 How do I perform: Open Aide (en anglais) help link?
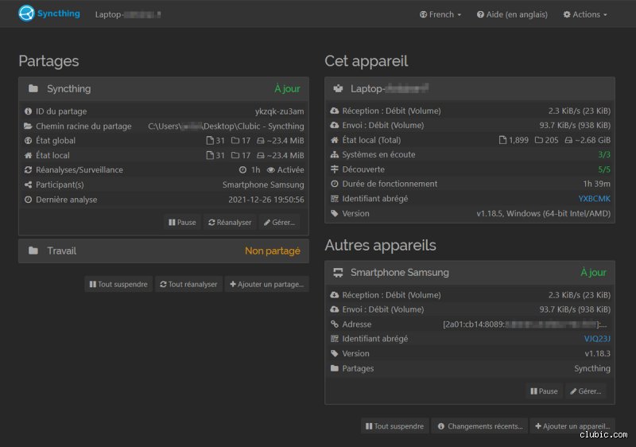pyautogui.click(x=512, y=14)
